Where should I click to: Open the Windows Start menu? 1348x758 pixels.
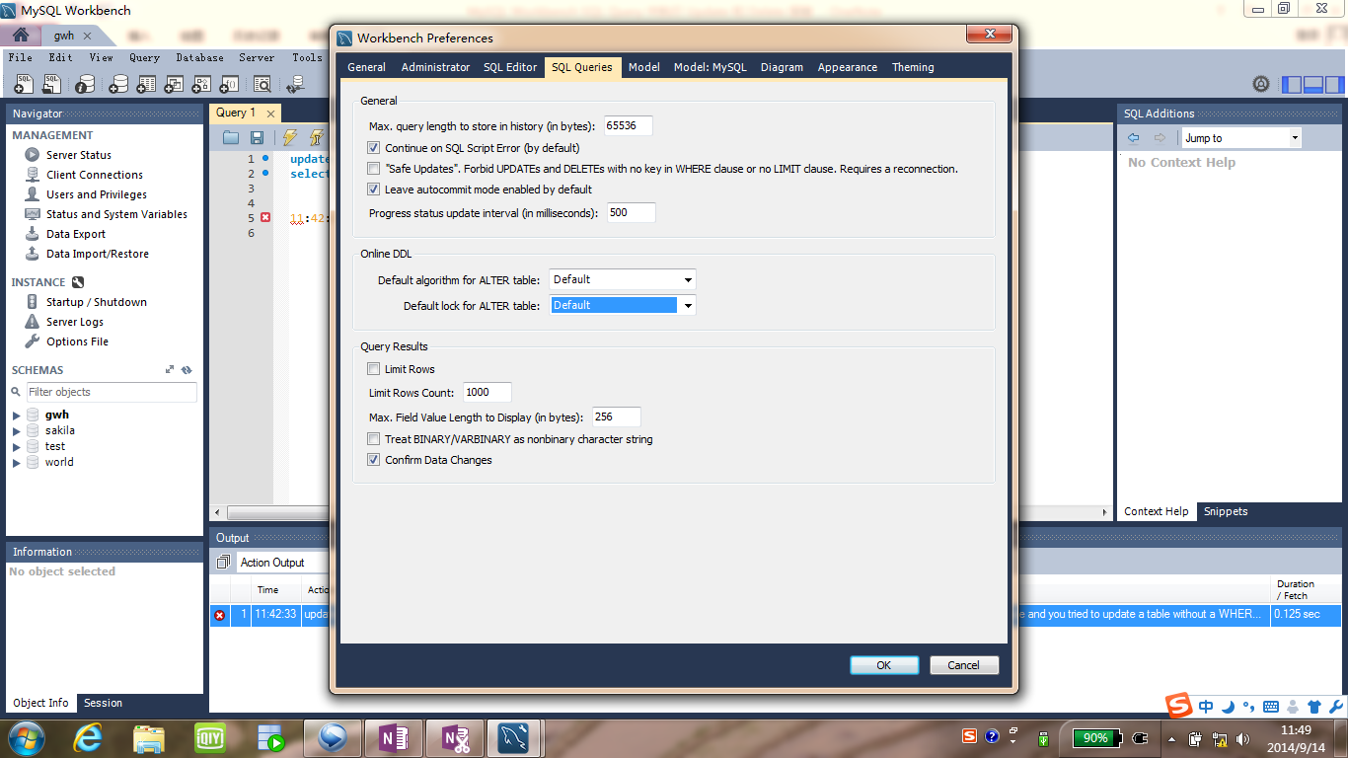27,737
